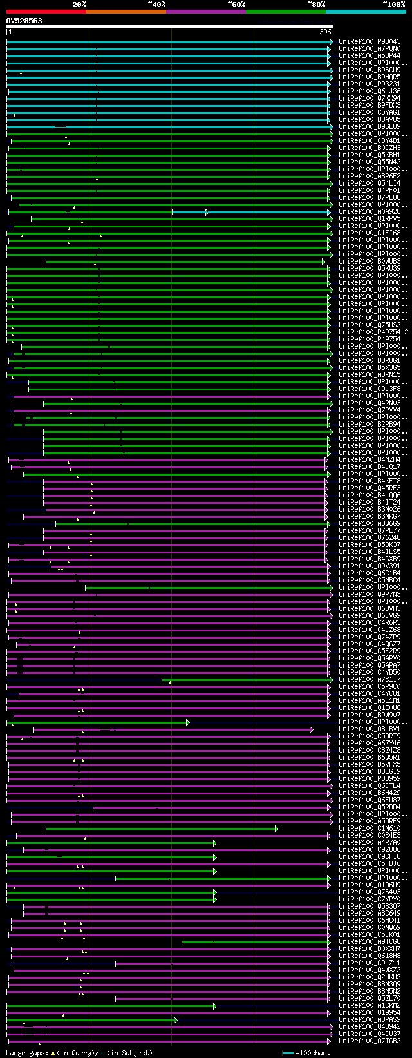Open hit UniRef100_Q4RN03
Image resolution: width=412 pixels, height=1058 pixels.
(370, 403)
